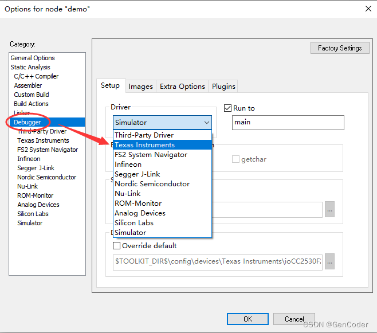The height and width of the screenshot is (333, 377).
Task: Select Segger J-Link in category list
Action: tap(36, 168)
